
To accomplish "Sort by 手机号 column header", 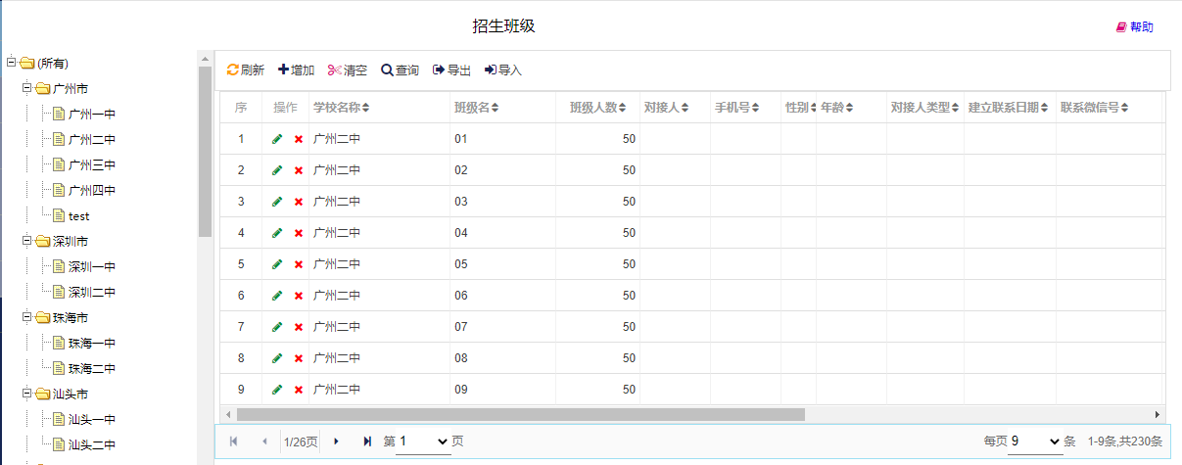I will pyautogui.click(x=737, y=108).
